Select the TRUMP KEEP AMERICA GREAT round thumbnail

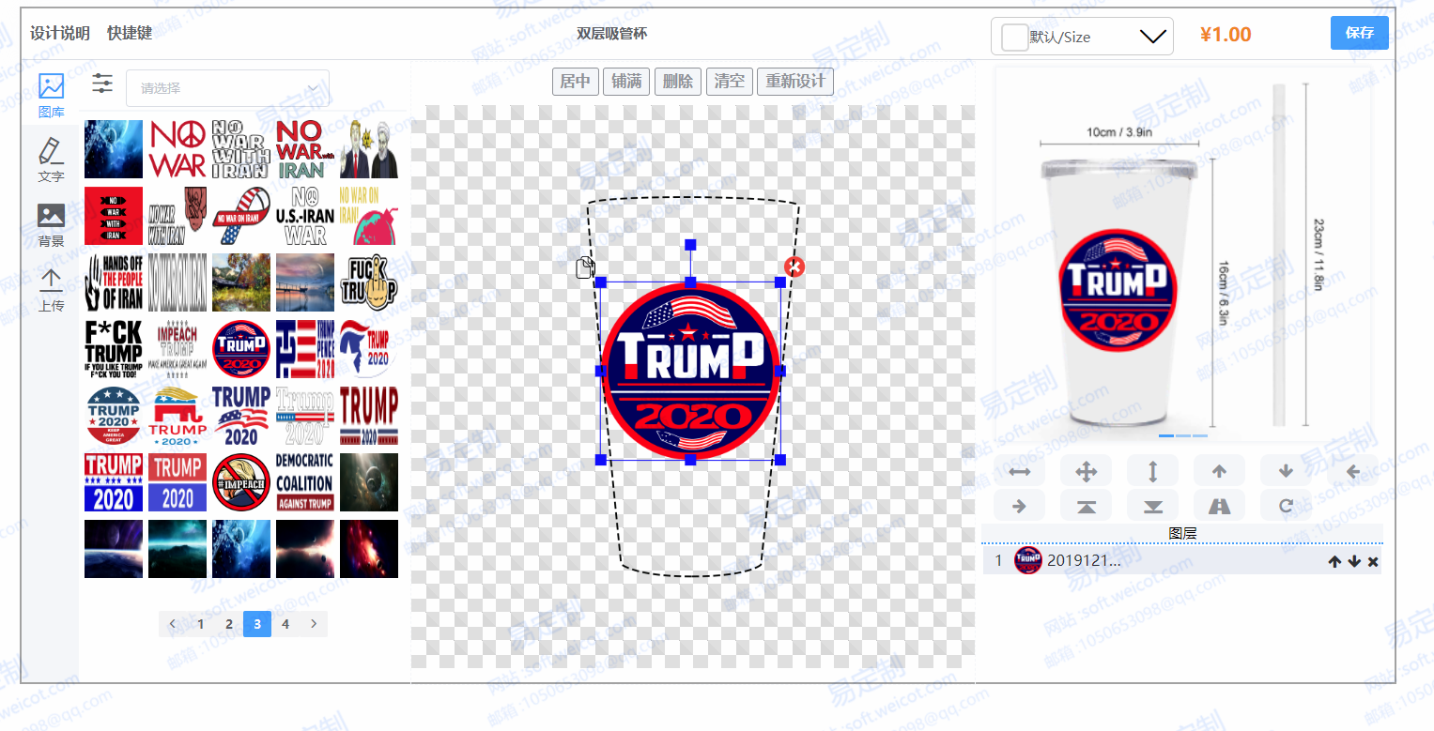[114, 416]
